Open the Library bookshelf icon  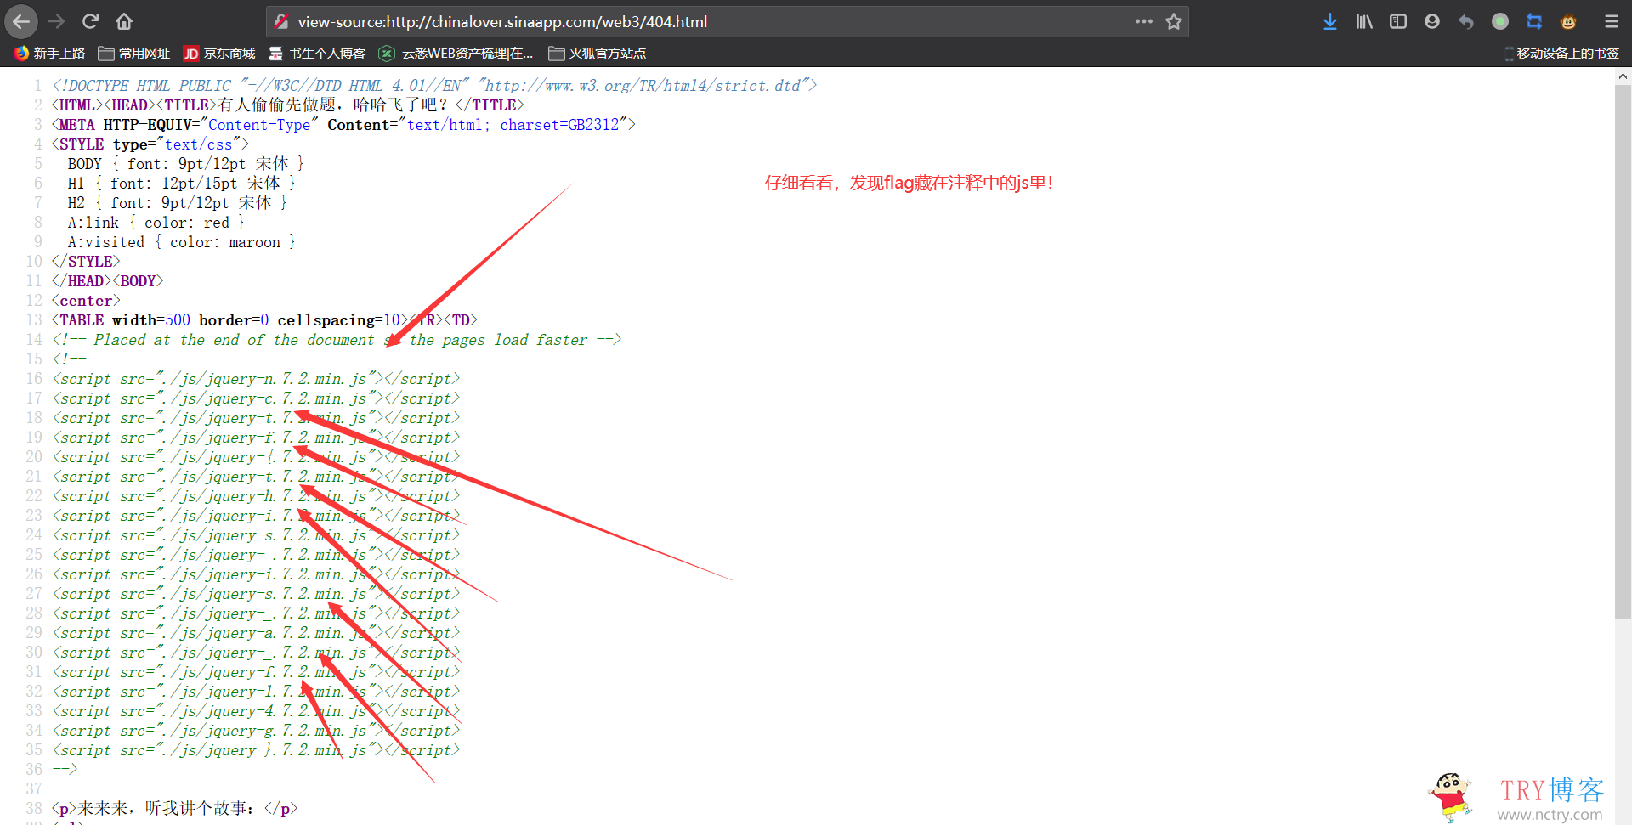coord(1364,21)
